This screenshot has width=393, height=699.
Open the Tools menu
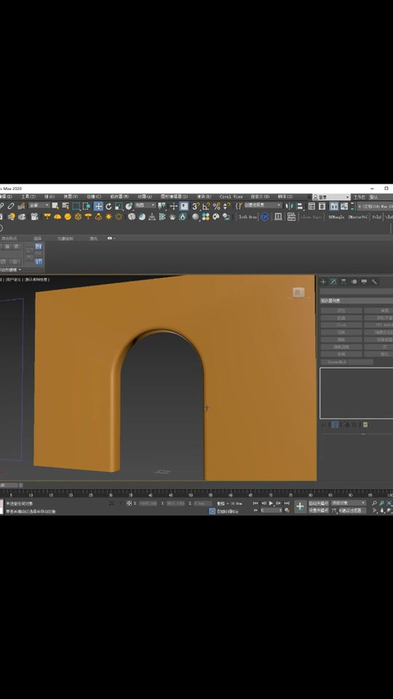pyautogui.click(x=28, y=196)
